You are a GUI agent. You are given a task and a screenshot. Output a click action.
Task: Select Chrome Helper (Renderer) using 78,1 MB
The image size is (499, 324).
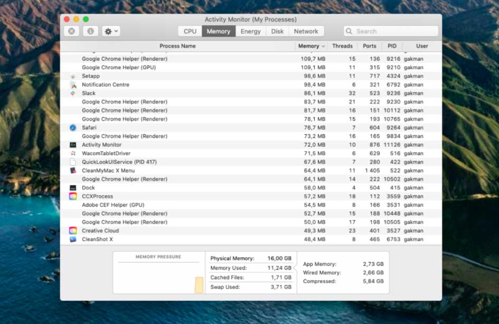[x=251, y=119]
